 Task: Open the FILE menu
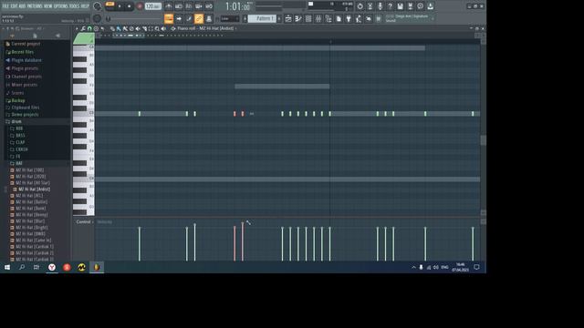pyautogui.click(x=6, y=6)
